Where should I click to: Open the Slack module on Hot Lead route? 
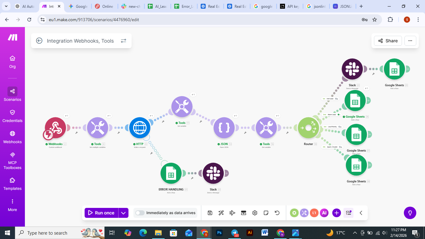click(x=352, y=69)
